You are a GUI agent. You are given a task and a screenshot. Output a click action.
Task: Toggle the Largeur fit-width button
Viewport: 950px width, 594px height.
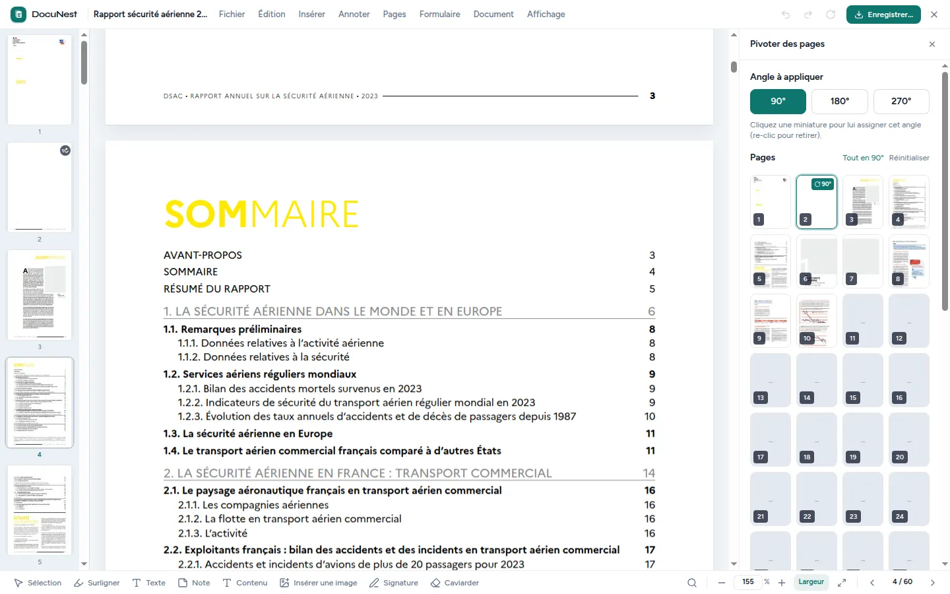pyautogui.click(x=811, y=582)
